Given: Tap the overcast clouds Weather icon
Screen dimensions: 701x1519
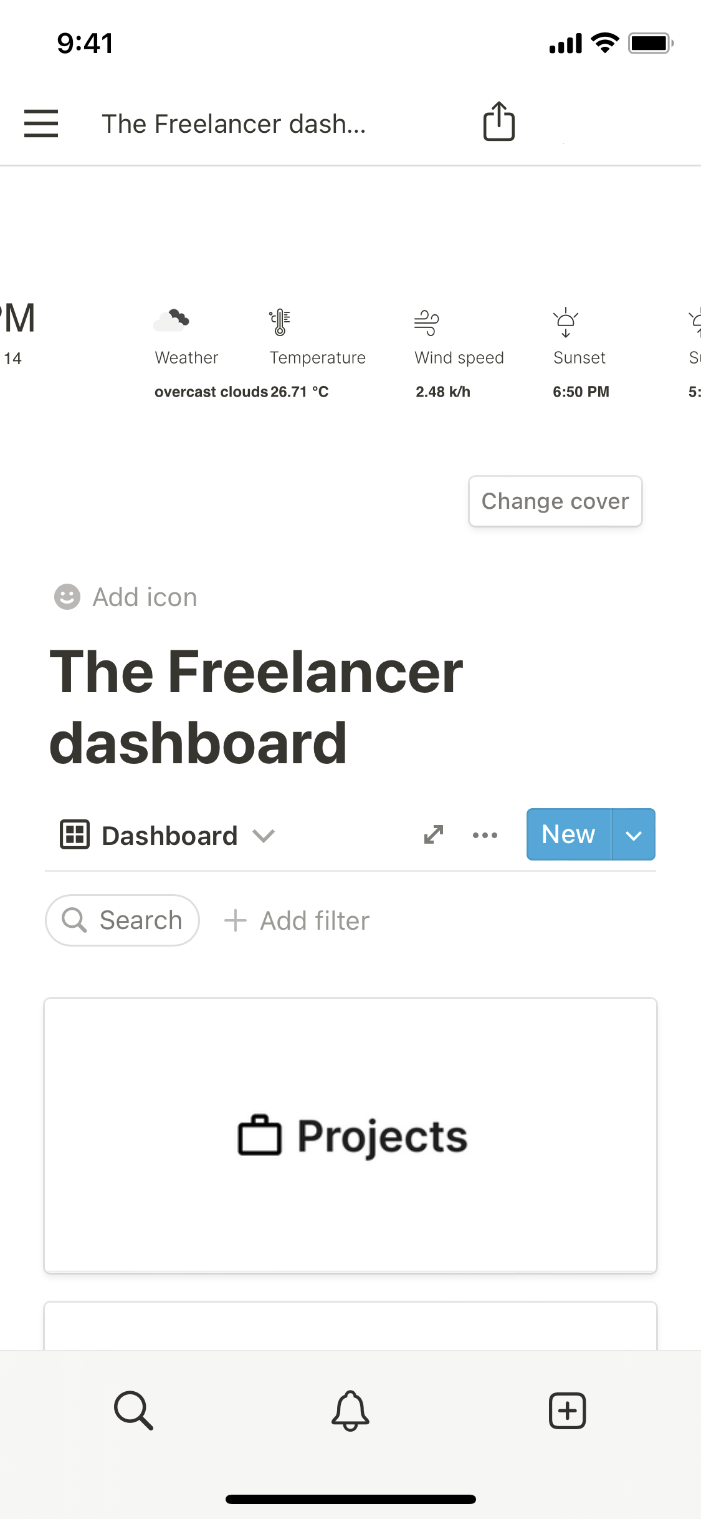Looking at the screenshot, I should click(x=171, y=321).
